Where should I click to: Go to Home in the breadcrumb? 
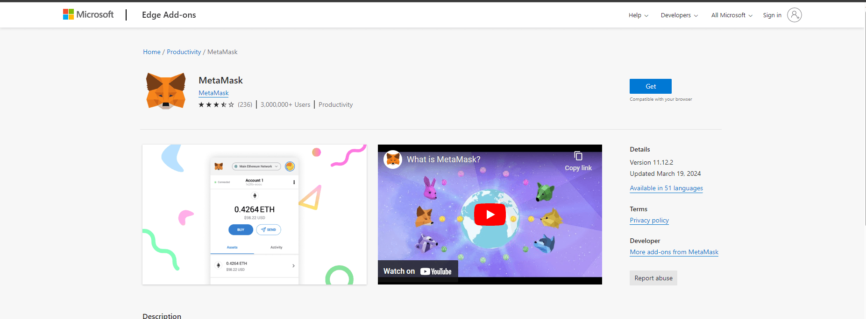152,52
